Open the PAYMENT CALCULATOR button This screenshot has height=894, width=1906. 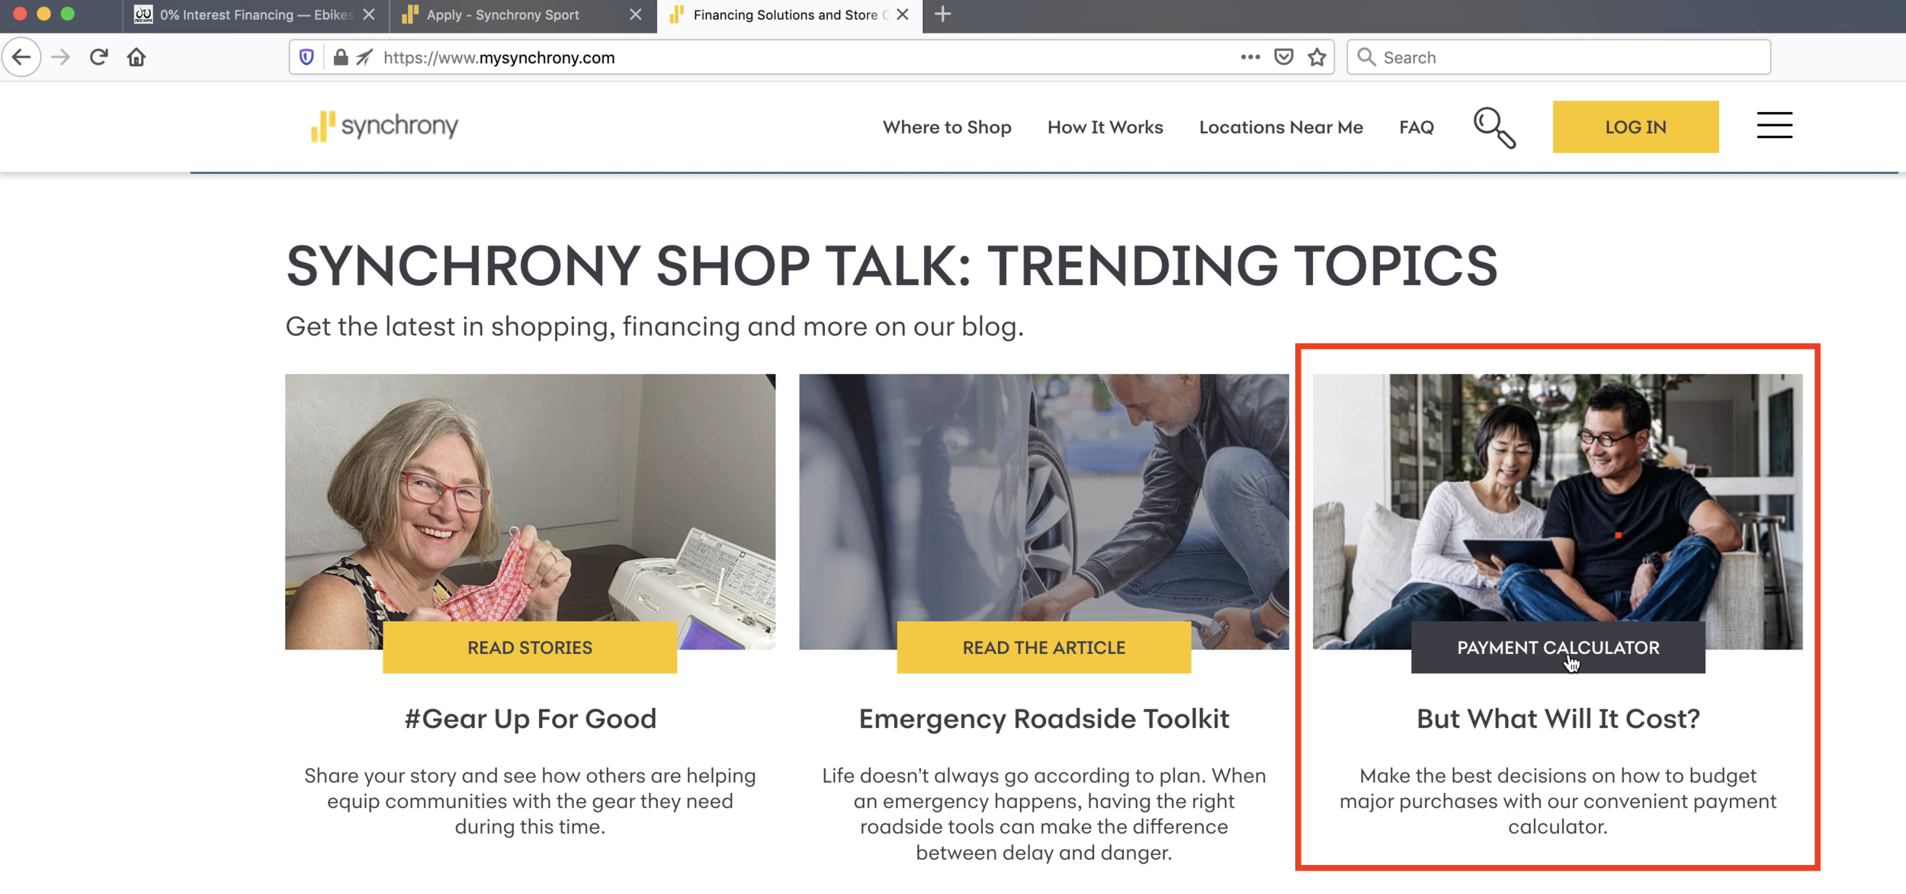click(1558, 647)
